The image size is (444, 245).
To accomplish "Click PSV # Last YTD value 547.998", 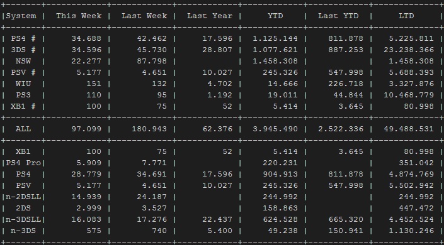I will (346, 73).
